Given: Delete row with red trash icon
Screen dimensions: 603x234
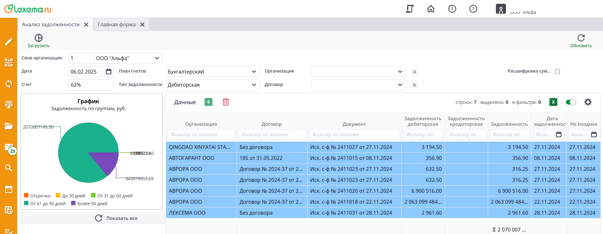Looking at the screenshot, I should [226, 102].
